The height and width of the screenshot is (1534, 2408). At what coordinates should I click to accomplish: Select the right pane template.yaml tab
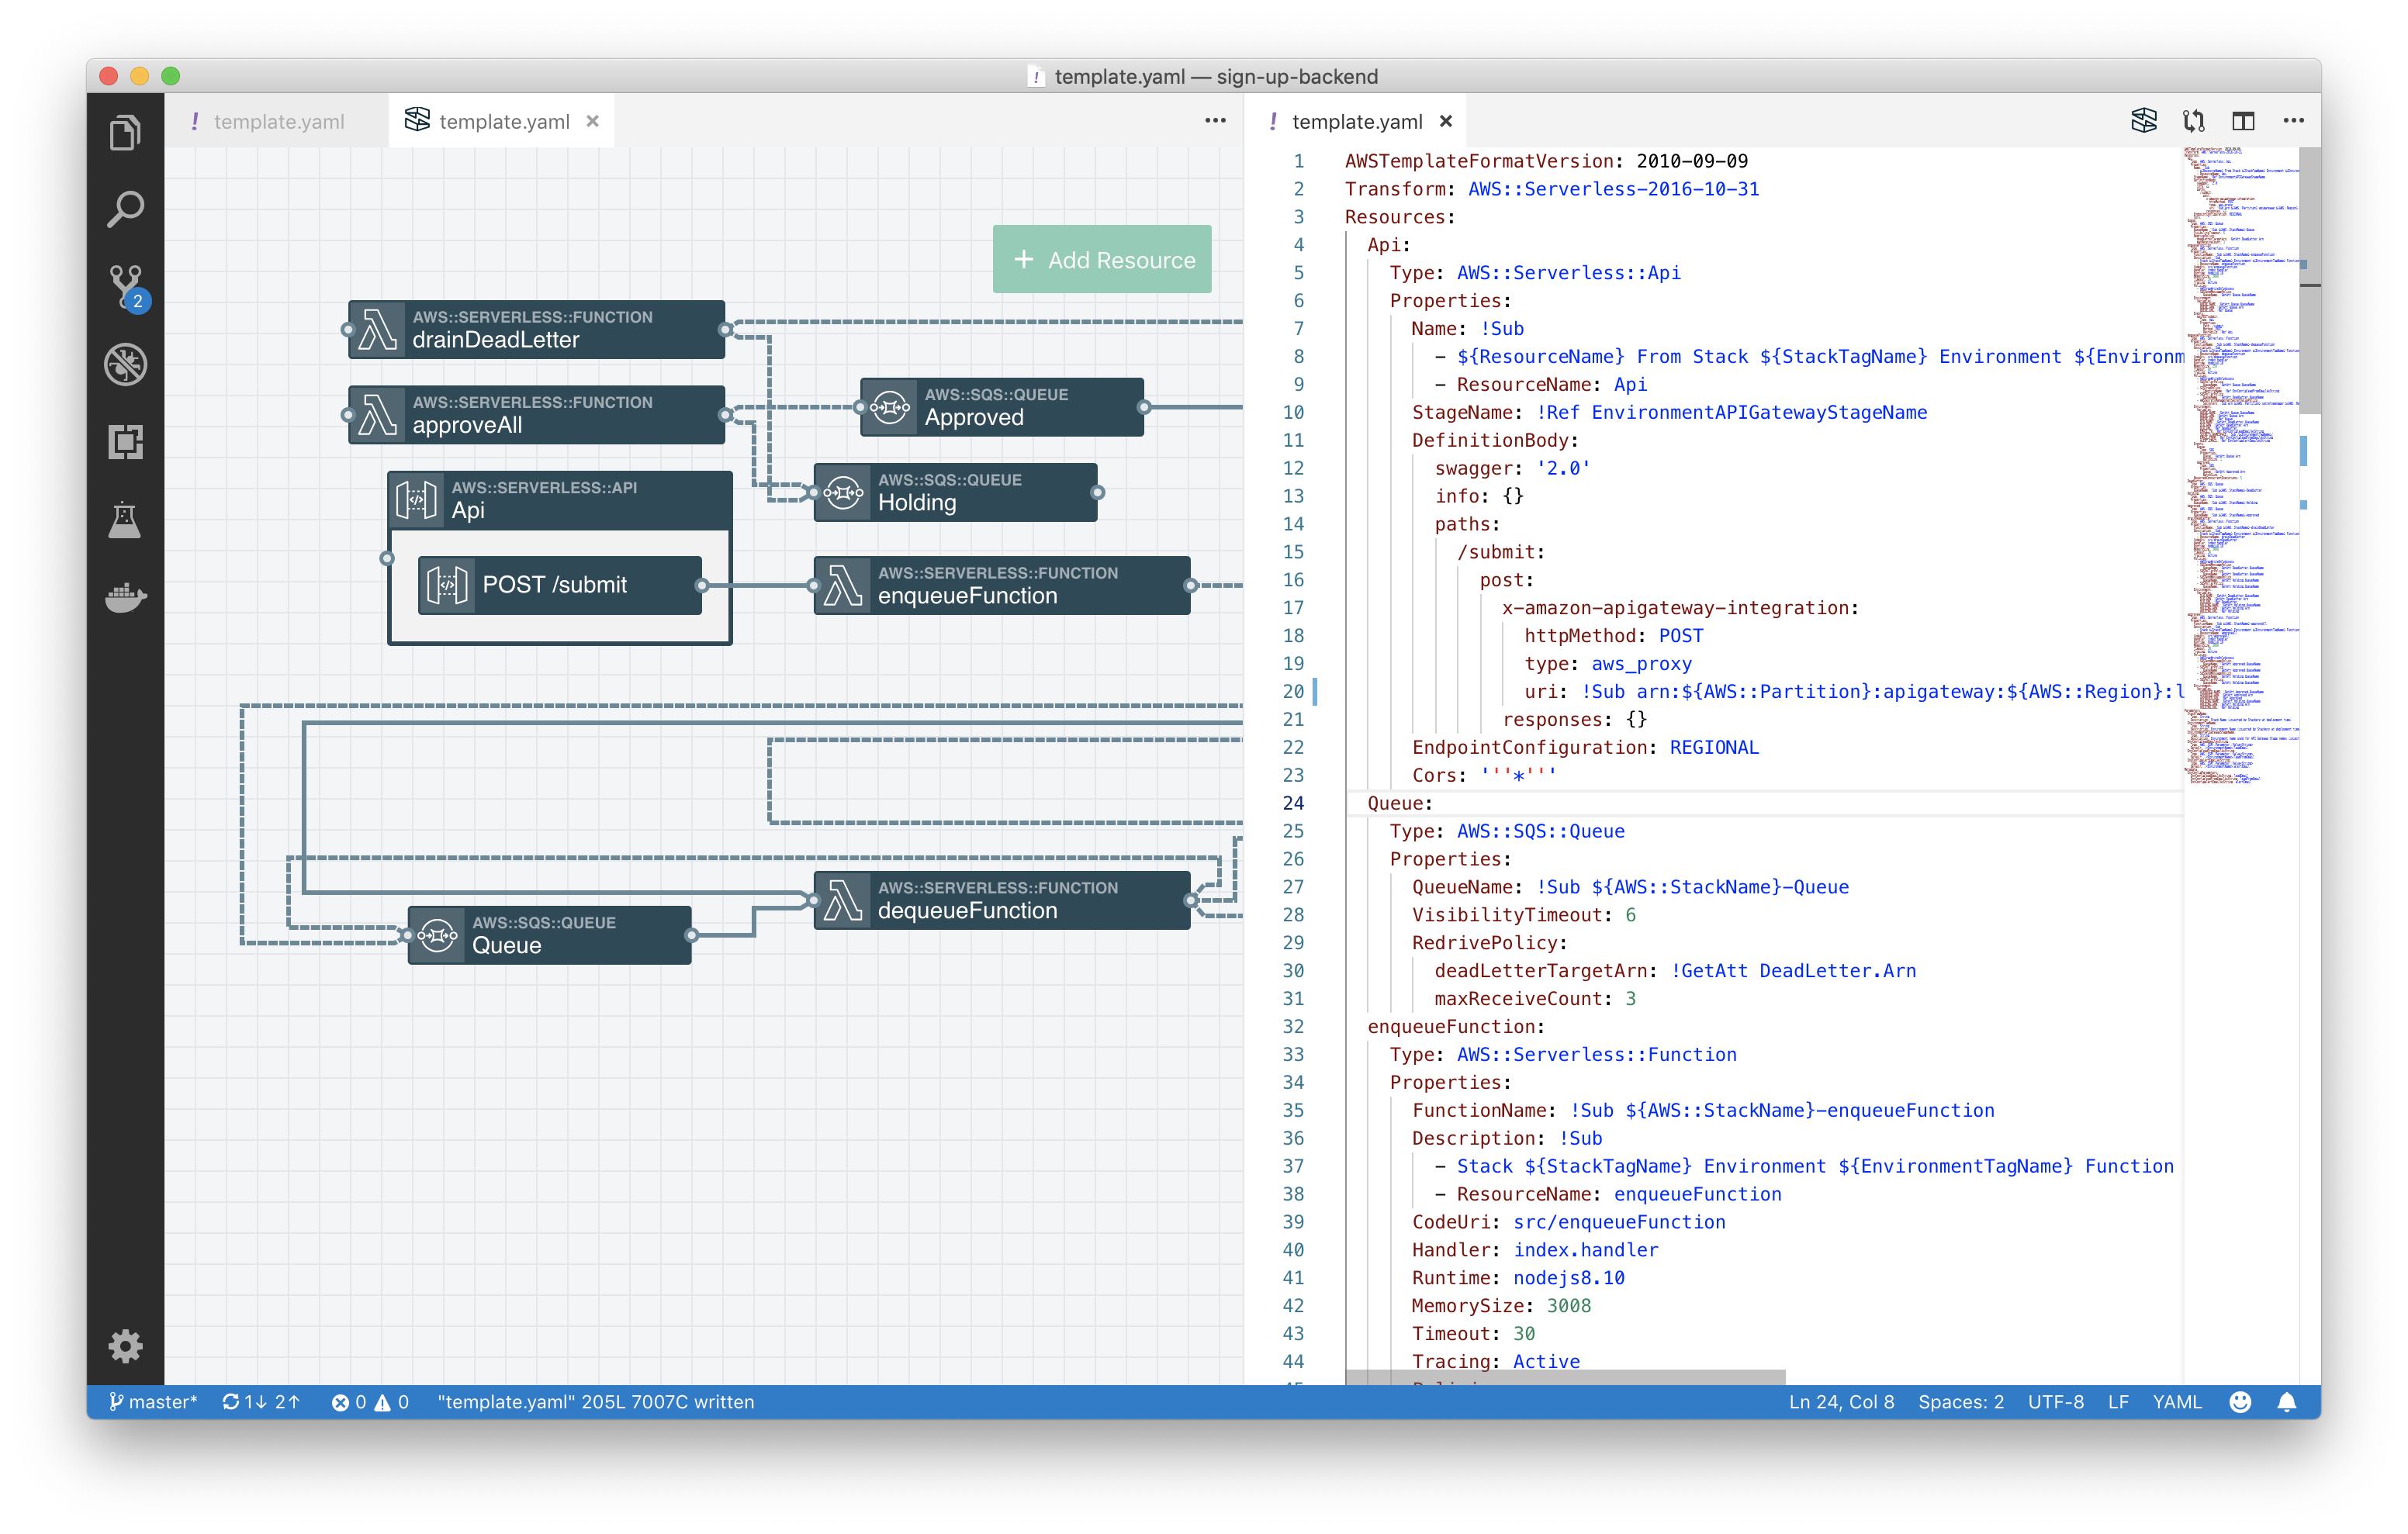1356,121
